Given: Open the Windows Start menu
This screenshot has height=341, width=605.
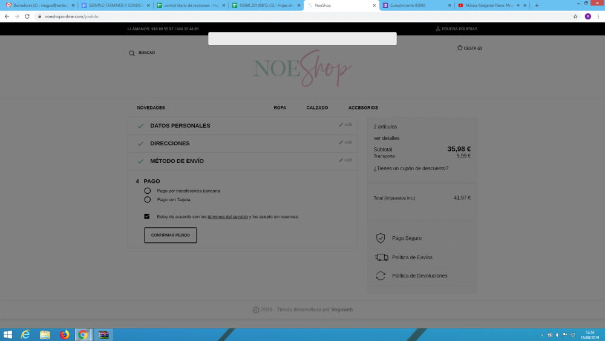Looking at the screenshot, I should [x=8, y=335].
